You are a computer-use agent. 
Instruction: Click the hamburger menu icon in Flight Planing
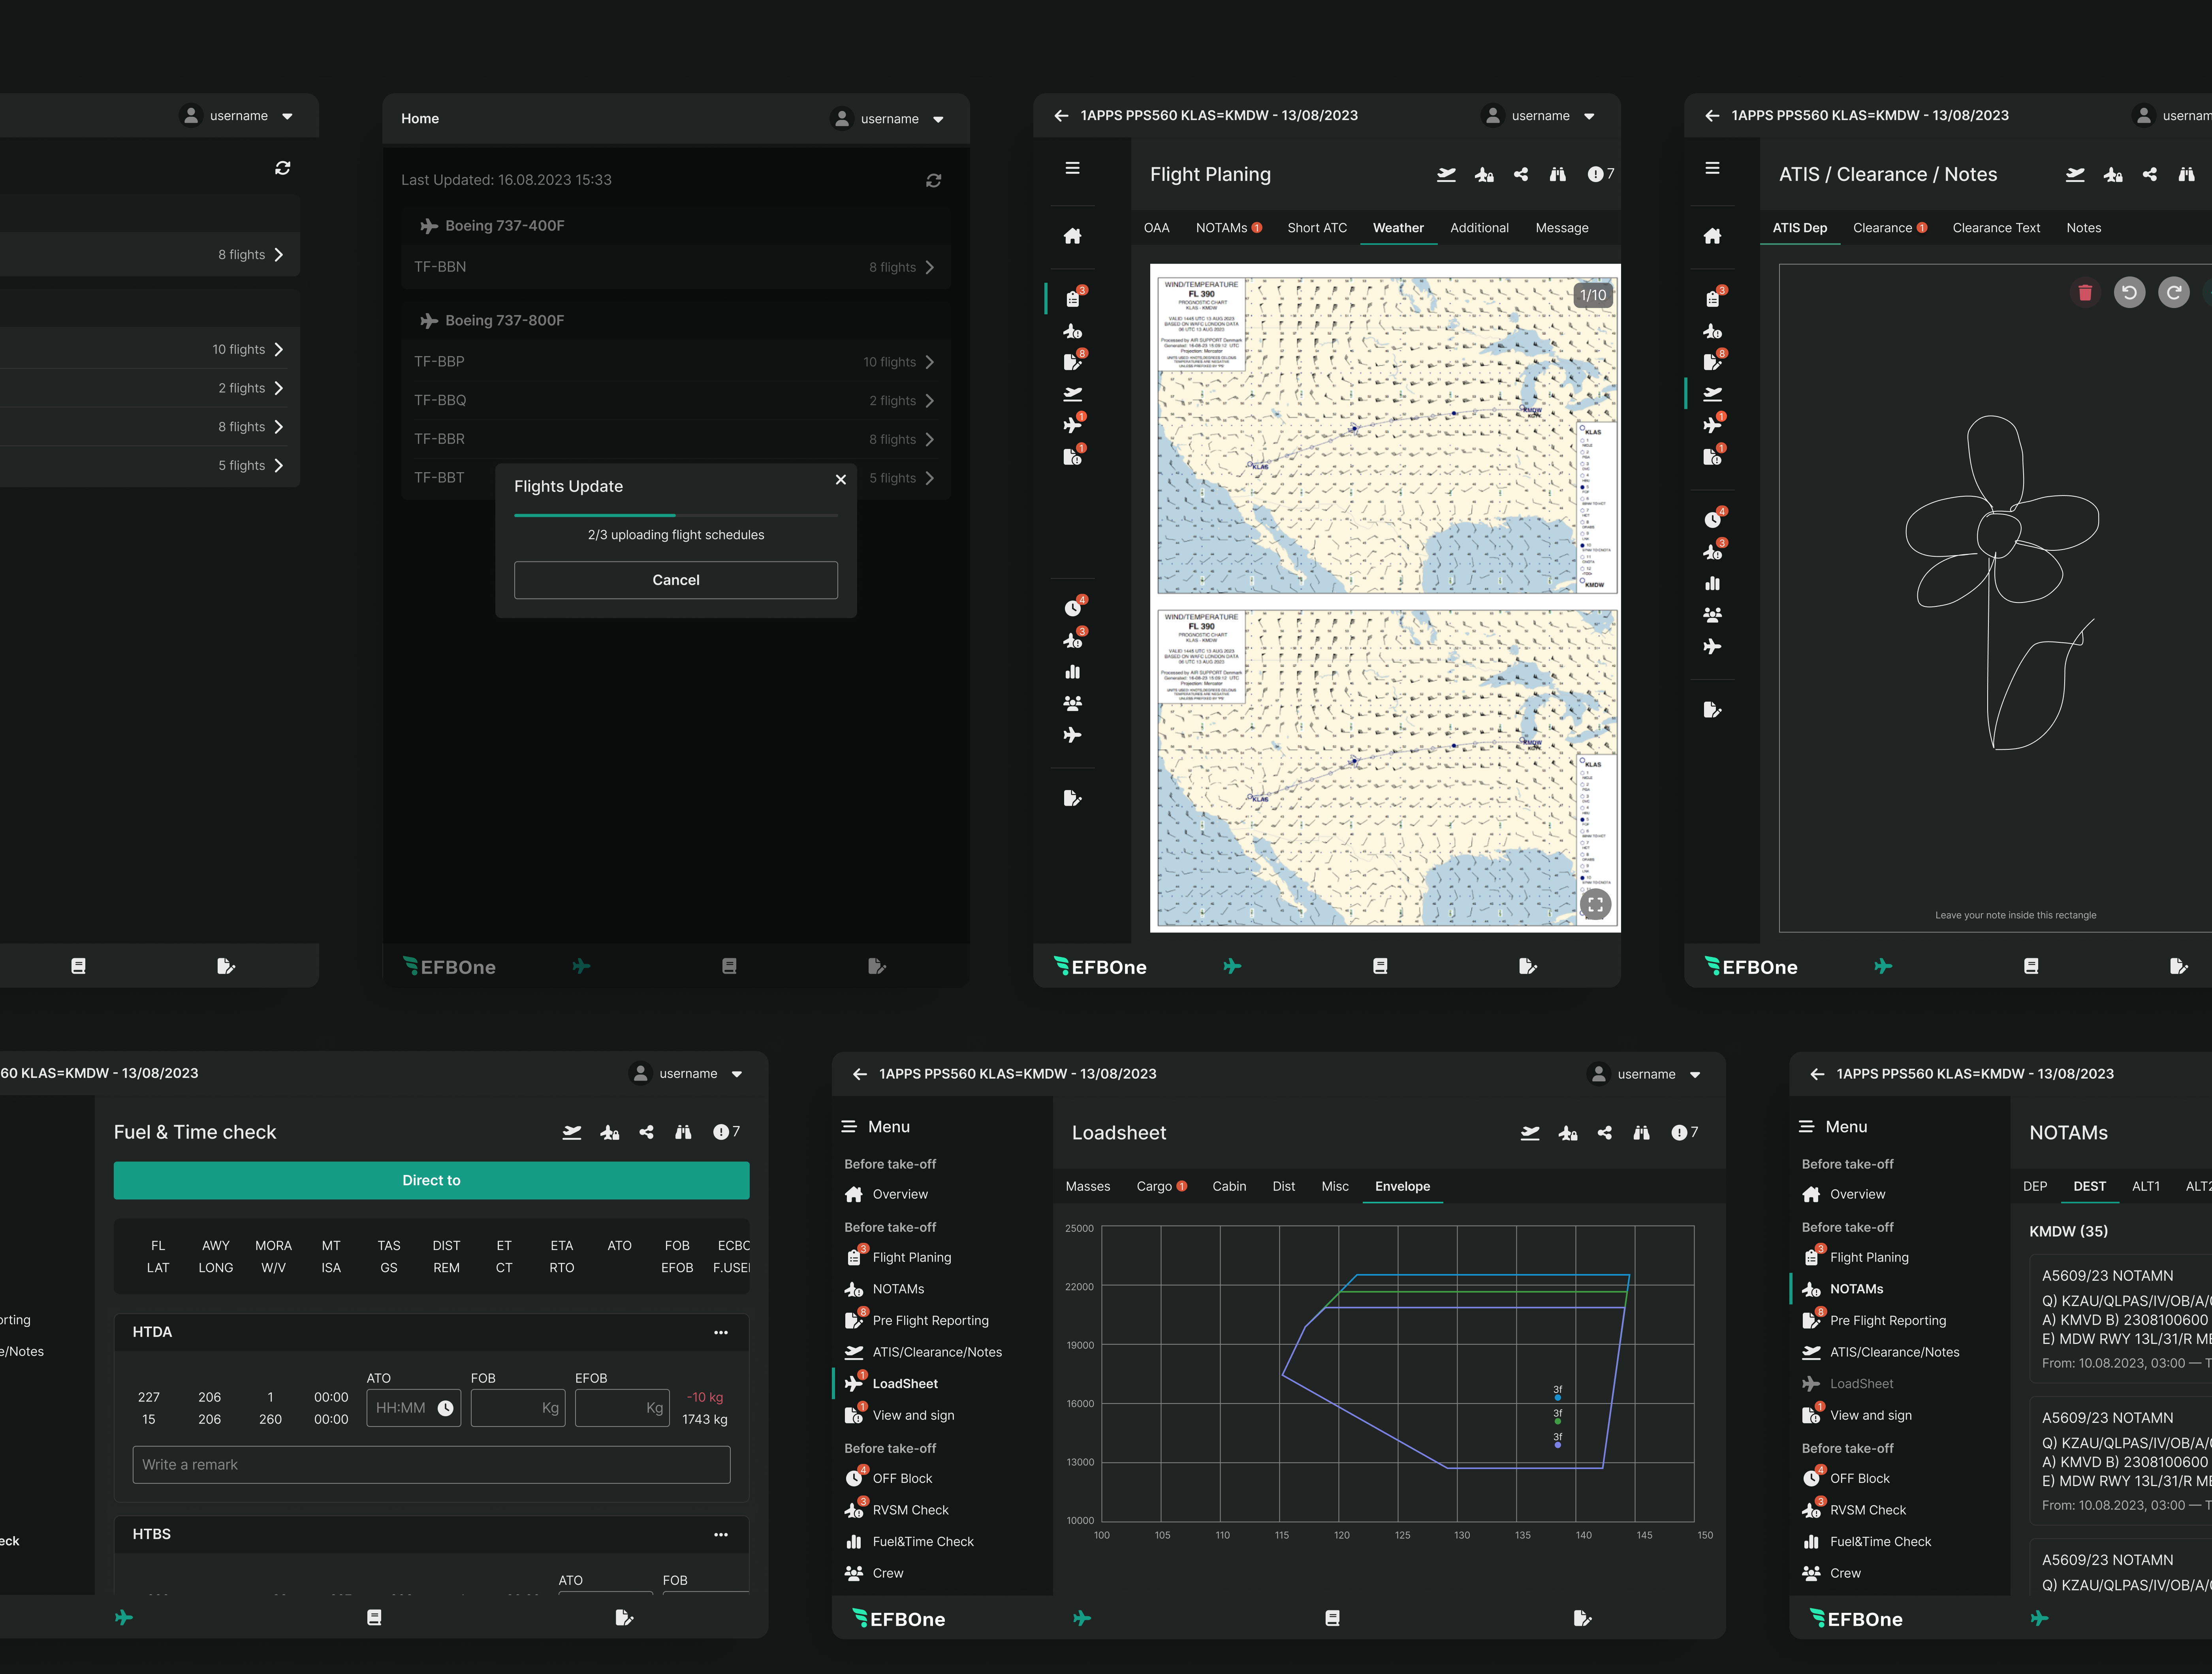(1072, 168)
